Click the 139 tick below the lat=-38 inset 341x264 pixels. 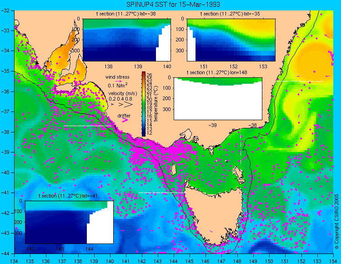pos(138,66)
